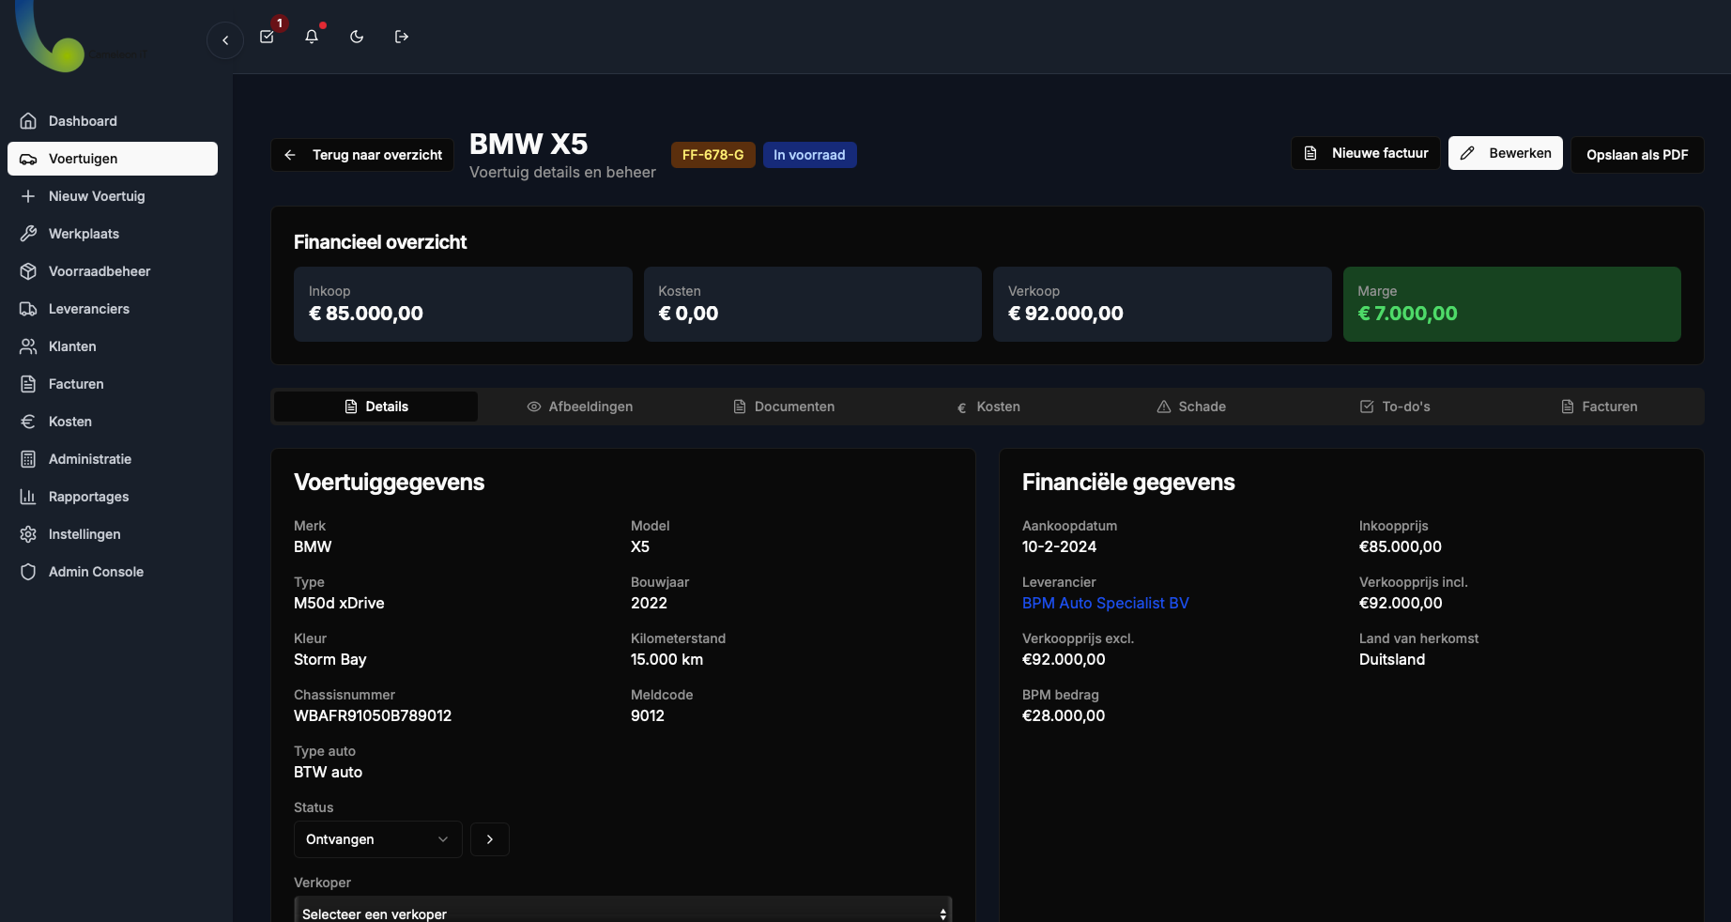
Task: Open the To-do's tab
Action: pos(1395,407)
